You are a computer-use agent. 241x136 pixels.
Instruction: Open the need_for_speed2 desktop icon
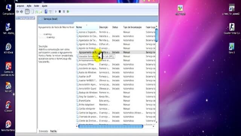click(231, 9)
